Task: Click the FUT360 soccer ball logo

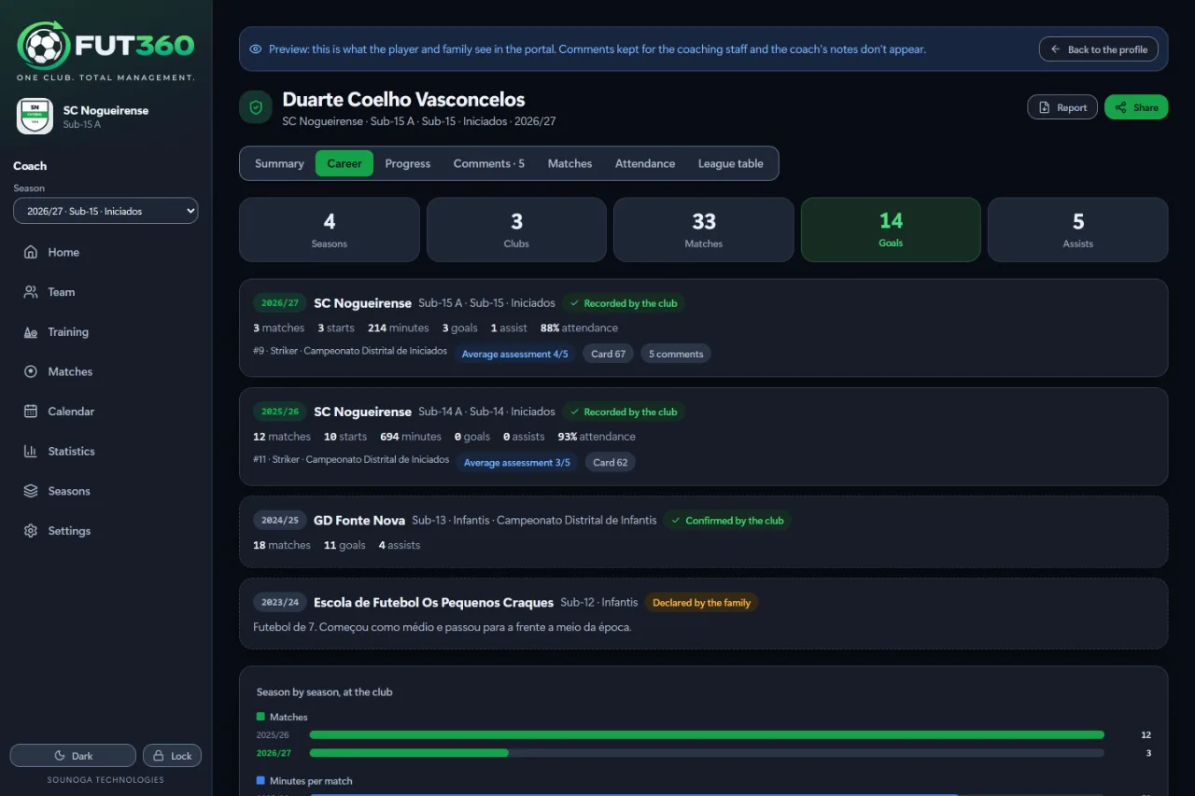Action: (43, 45)
